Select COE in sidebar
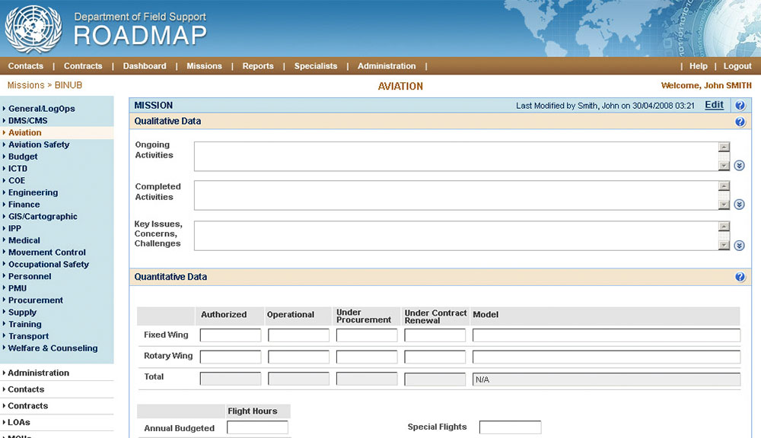Viewport: 761px width, 438px height. [17, 180]
